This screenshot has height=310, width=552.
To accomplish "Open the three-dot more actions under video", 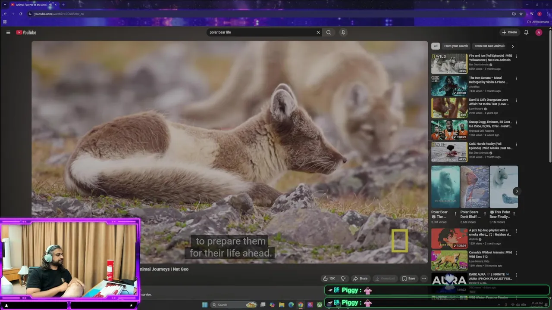I will [424, 279].
